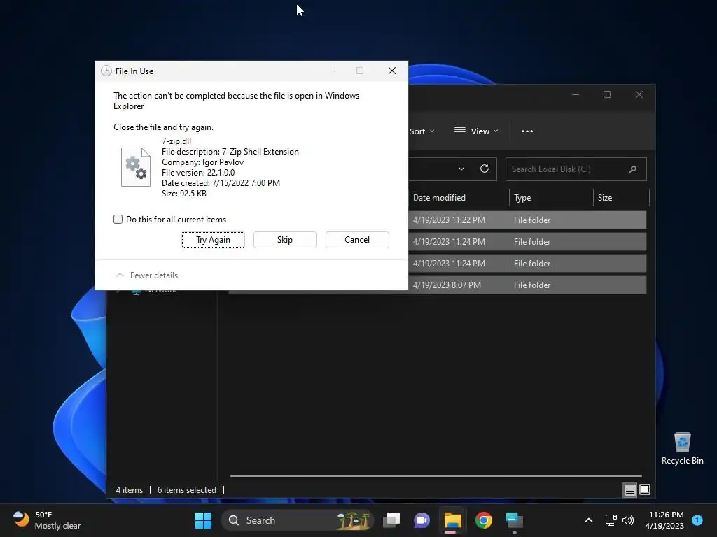Viewport: 717px width, 537px height.
Task: Maximize the File Explorer window
Action: click(607, 94)
